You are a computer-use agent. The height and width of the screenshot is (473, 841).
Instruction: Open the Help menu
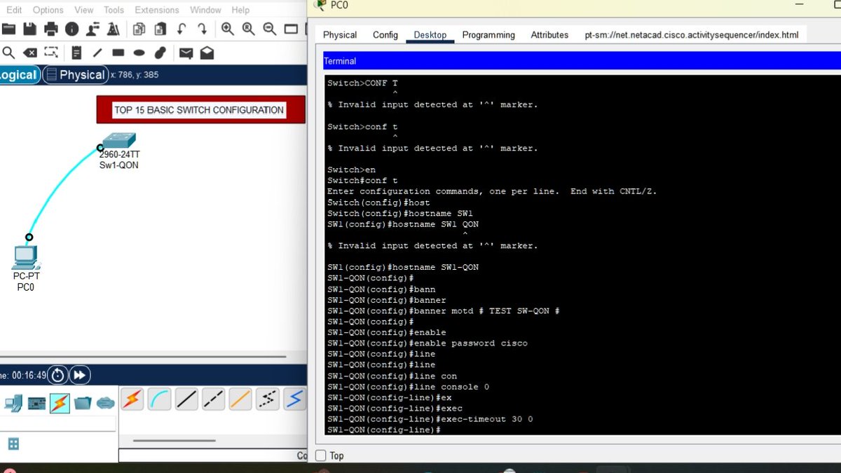click(240, 10)
